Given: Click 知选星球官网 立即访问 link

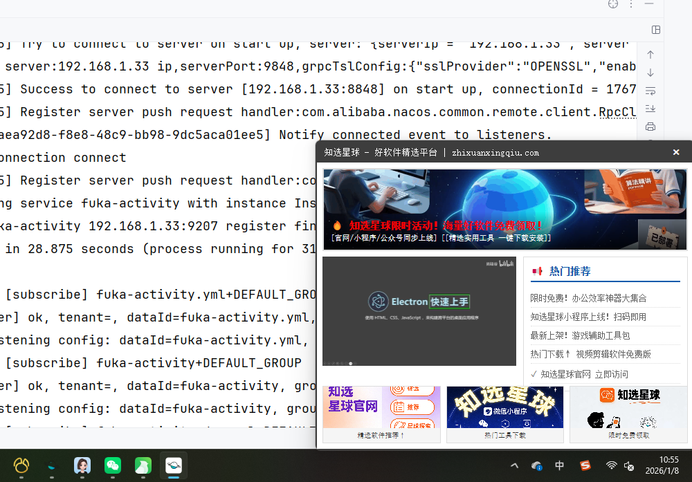Looking at the screenshot, I should click(584, 374).
